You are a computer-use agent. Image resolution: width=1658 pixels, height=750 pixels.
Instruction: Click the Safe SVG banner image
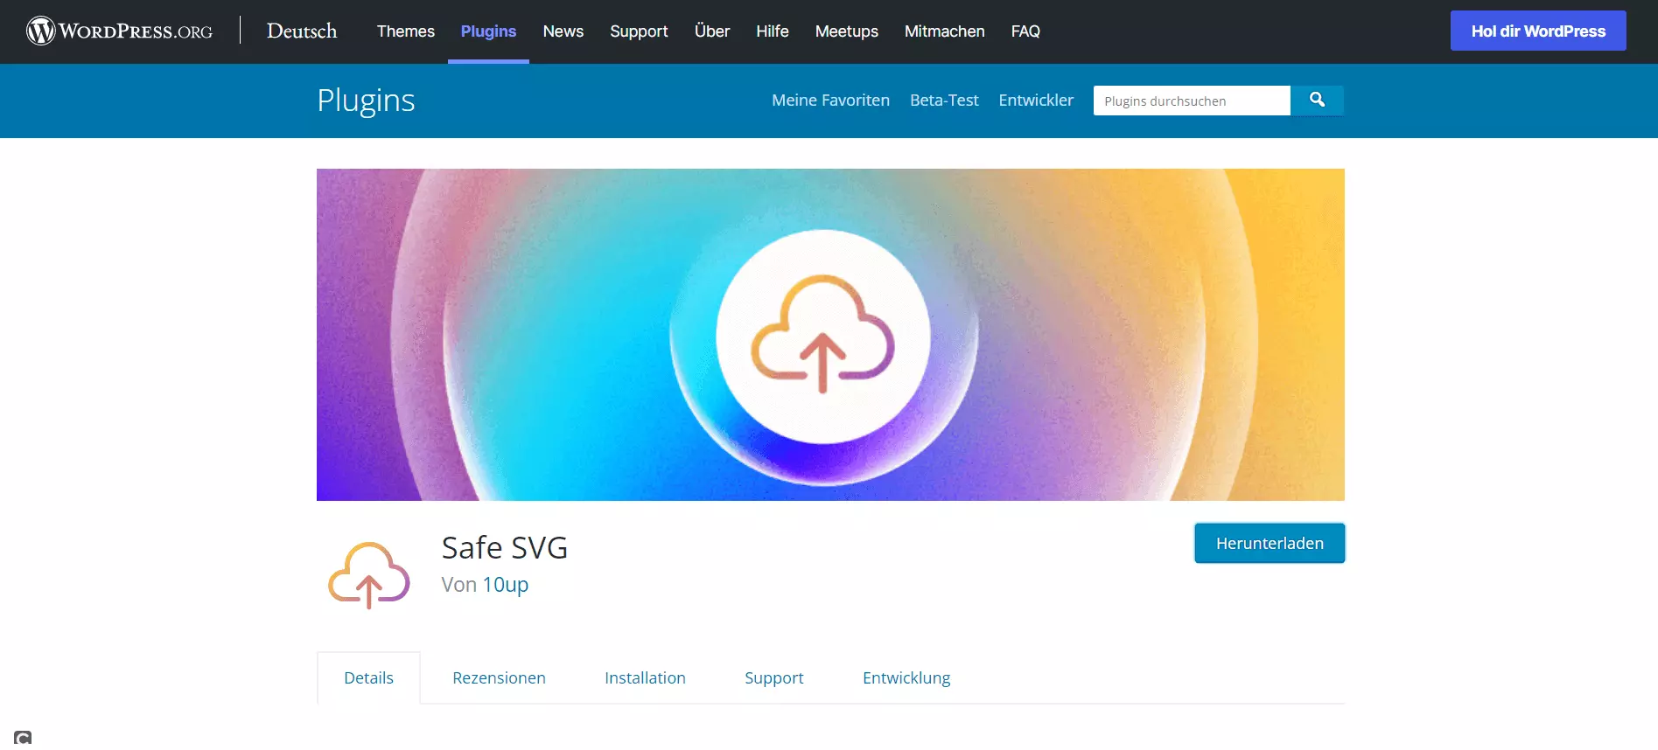829,334
